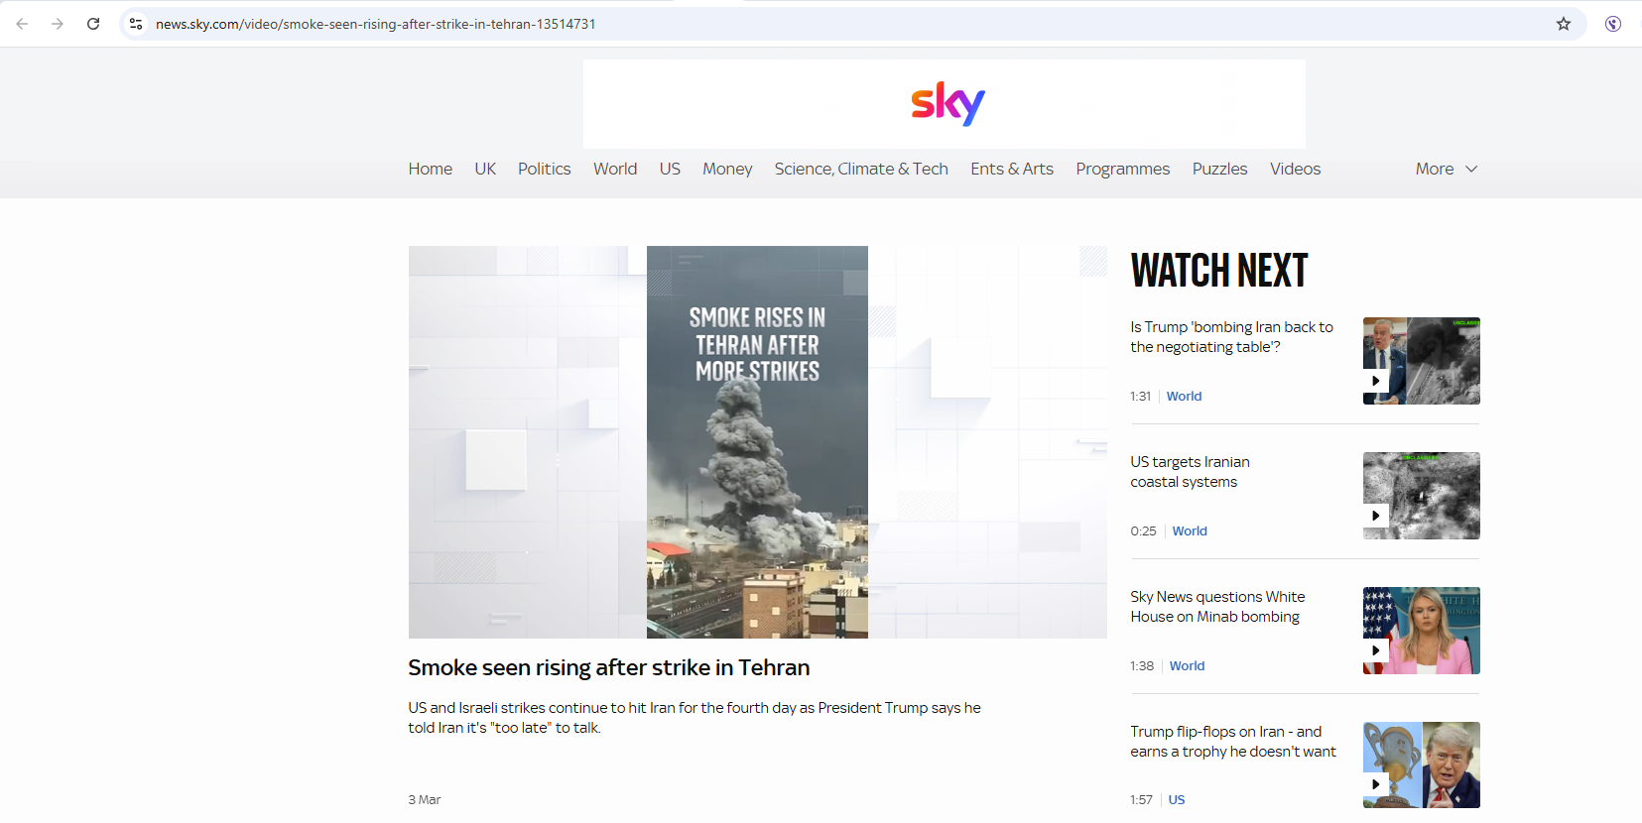Open site information icon in address bar
The width and height of the screenshot is (1642, 823).
pos(136,24)
